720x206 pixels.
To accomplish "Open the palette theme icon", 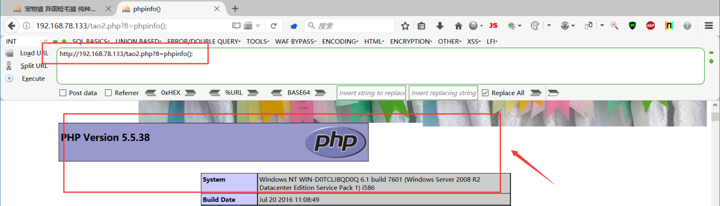I will (534, 26).
